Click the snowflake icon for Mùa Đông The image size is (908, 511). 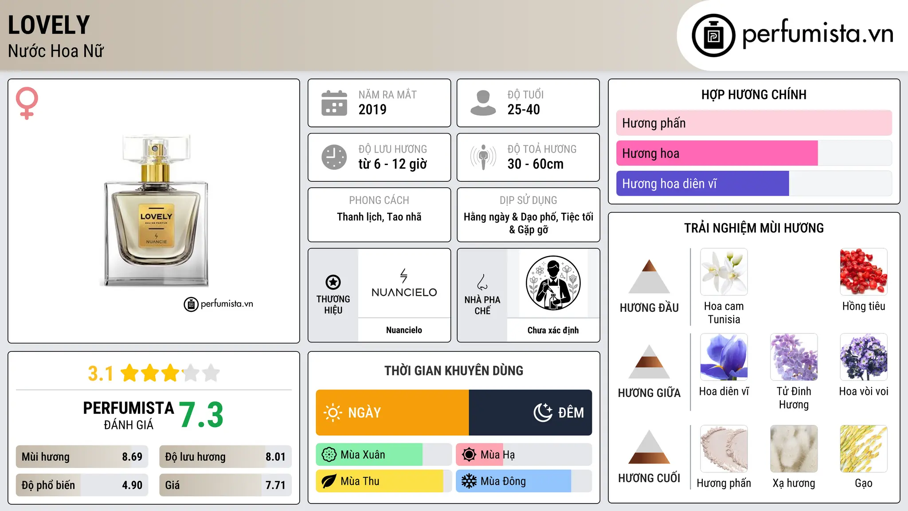tap(469, 481)
